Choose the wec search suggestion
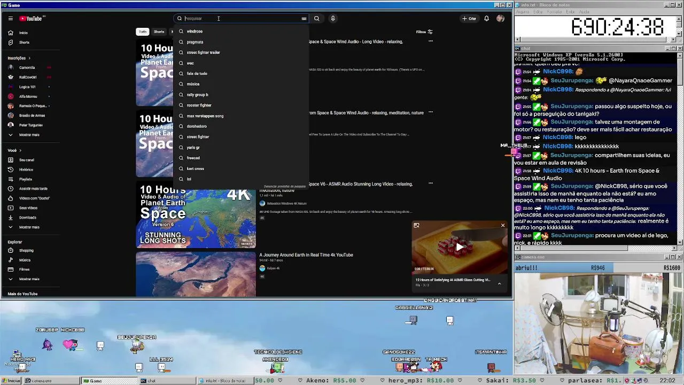The width and height of the screenshot is (684, 385). tap(241, 63)
